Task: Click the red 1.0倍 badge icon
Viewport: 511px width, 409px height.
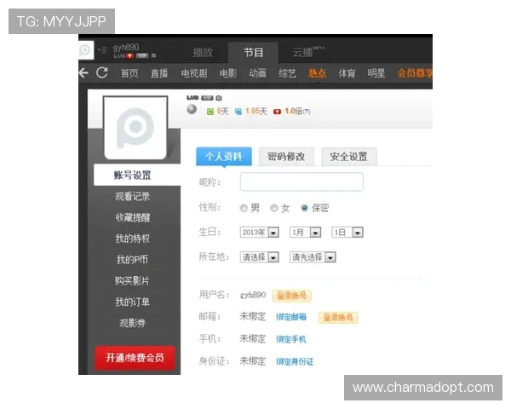Action: point(277,112)
